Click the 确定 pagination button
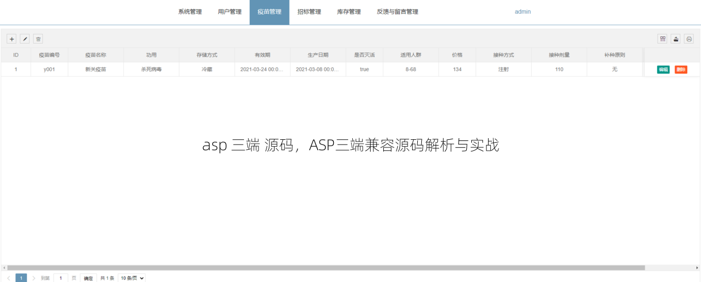This screenshot has width=701, height=282. pos(88,278)
